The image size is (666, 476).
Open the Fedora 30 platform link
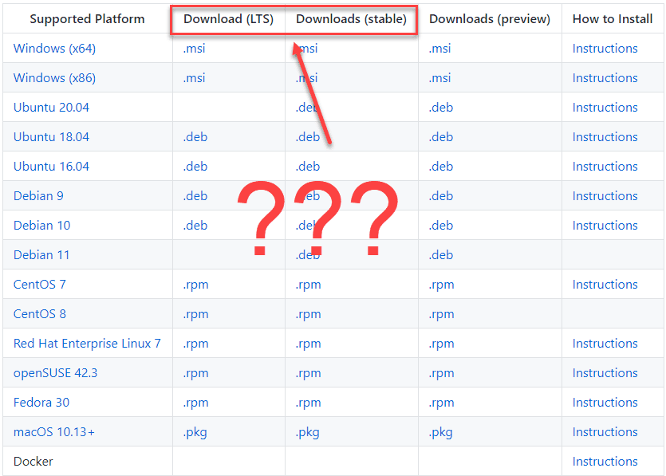pos(41,403)
